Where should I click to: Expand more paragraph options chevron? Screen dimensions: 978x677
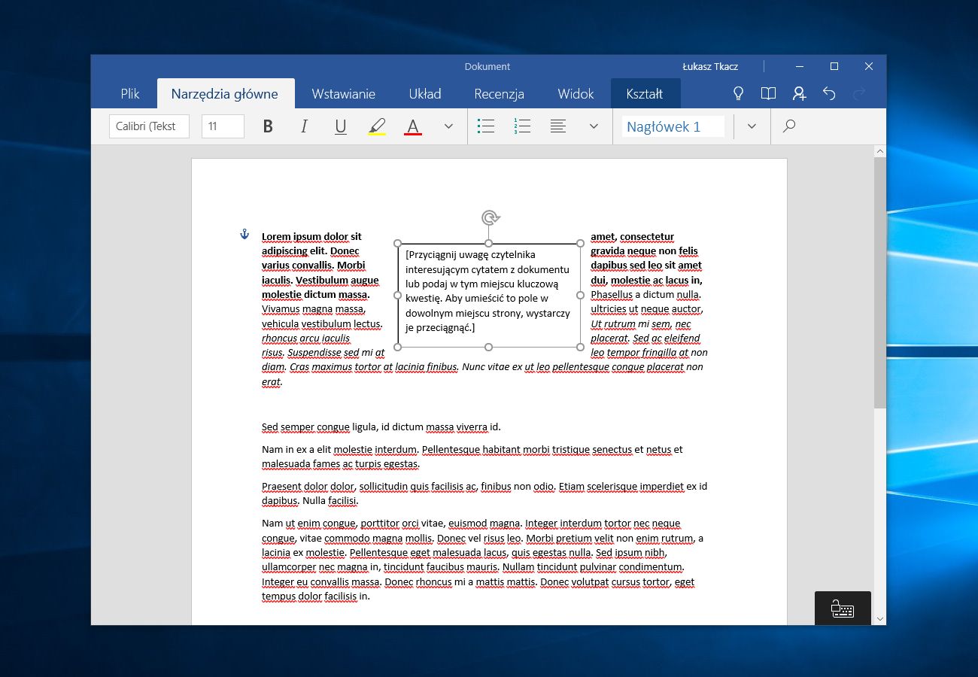(594, 126)
